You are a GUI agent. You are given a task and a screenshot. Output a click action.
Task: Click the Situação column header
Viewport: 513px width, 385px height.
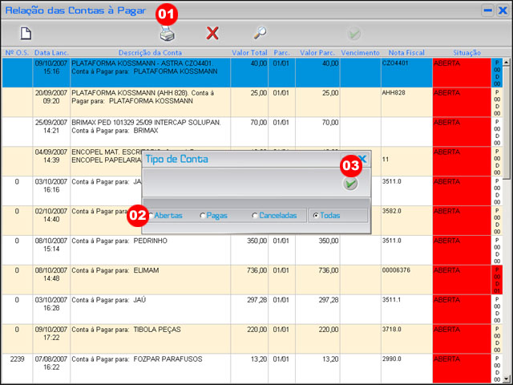pyautogui.click(x=461, y=52)
